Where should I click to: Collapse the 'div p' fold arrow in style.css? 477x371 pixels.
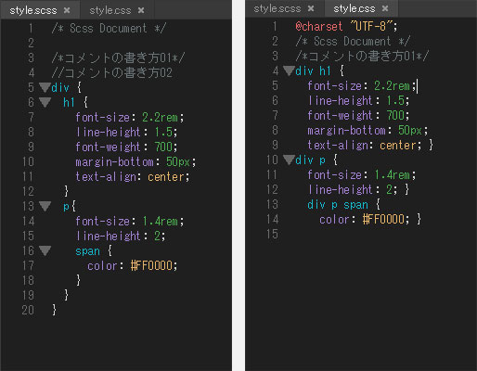pyautogui.click(x=289, y=160)
